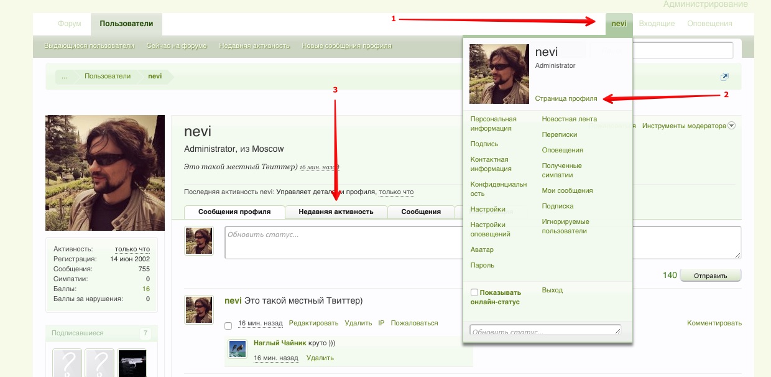Screen dimensions: 771x377
Task: Expand the breadcrumb ellipsis item
Action: 64,77
